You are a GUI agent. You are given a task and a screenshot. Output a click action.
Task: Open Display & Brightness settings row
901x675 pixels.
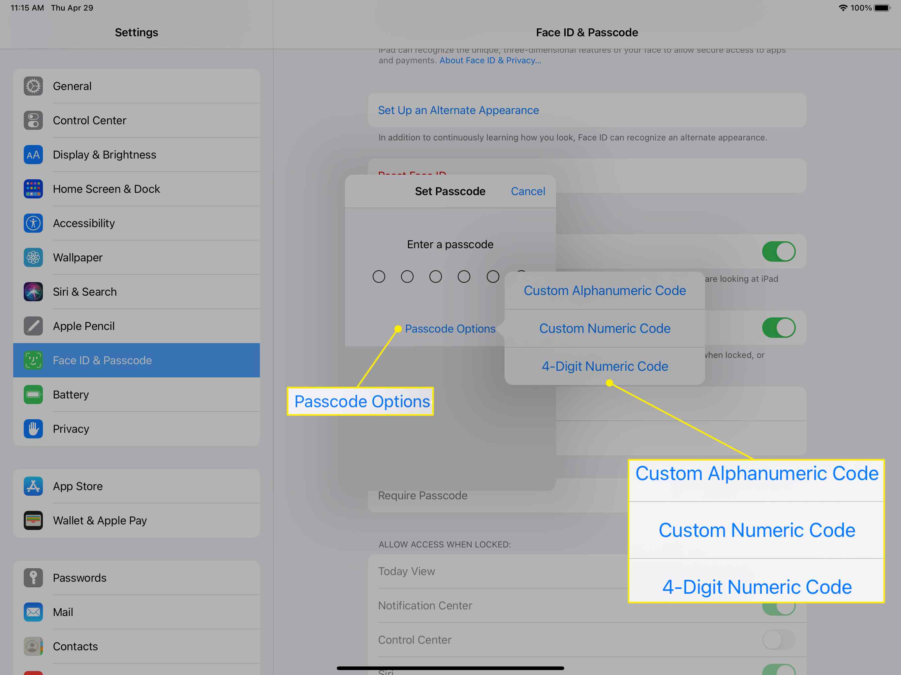137,155
